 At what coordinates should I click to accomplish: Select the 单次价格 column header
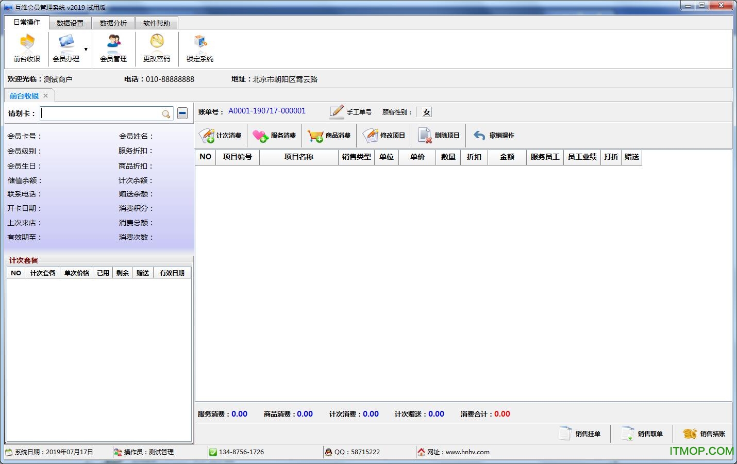(x=77, y=273)
